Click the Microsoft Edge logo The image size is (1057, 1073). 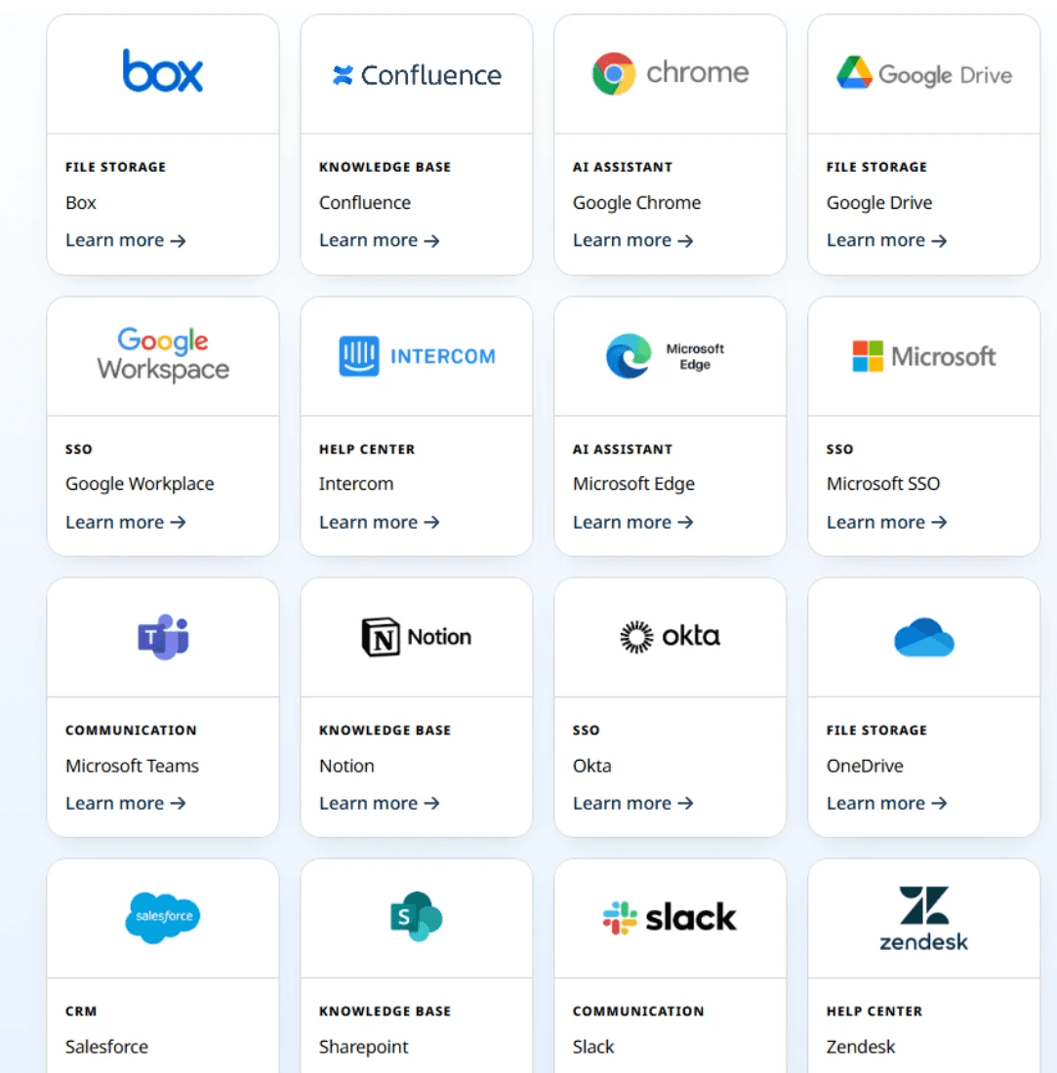pos(670,355)
